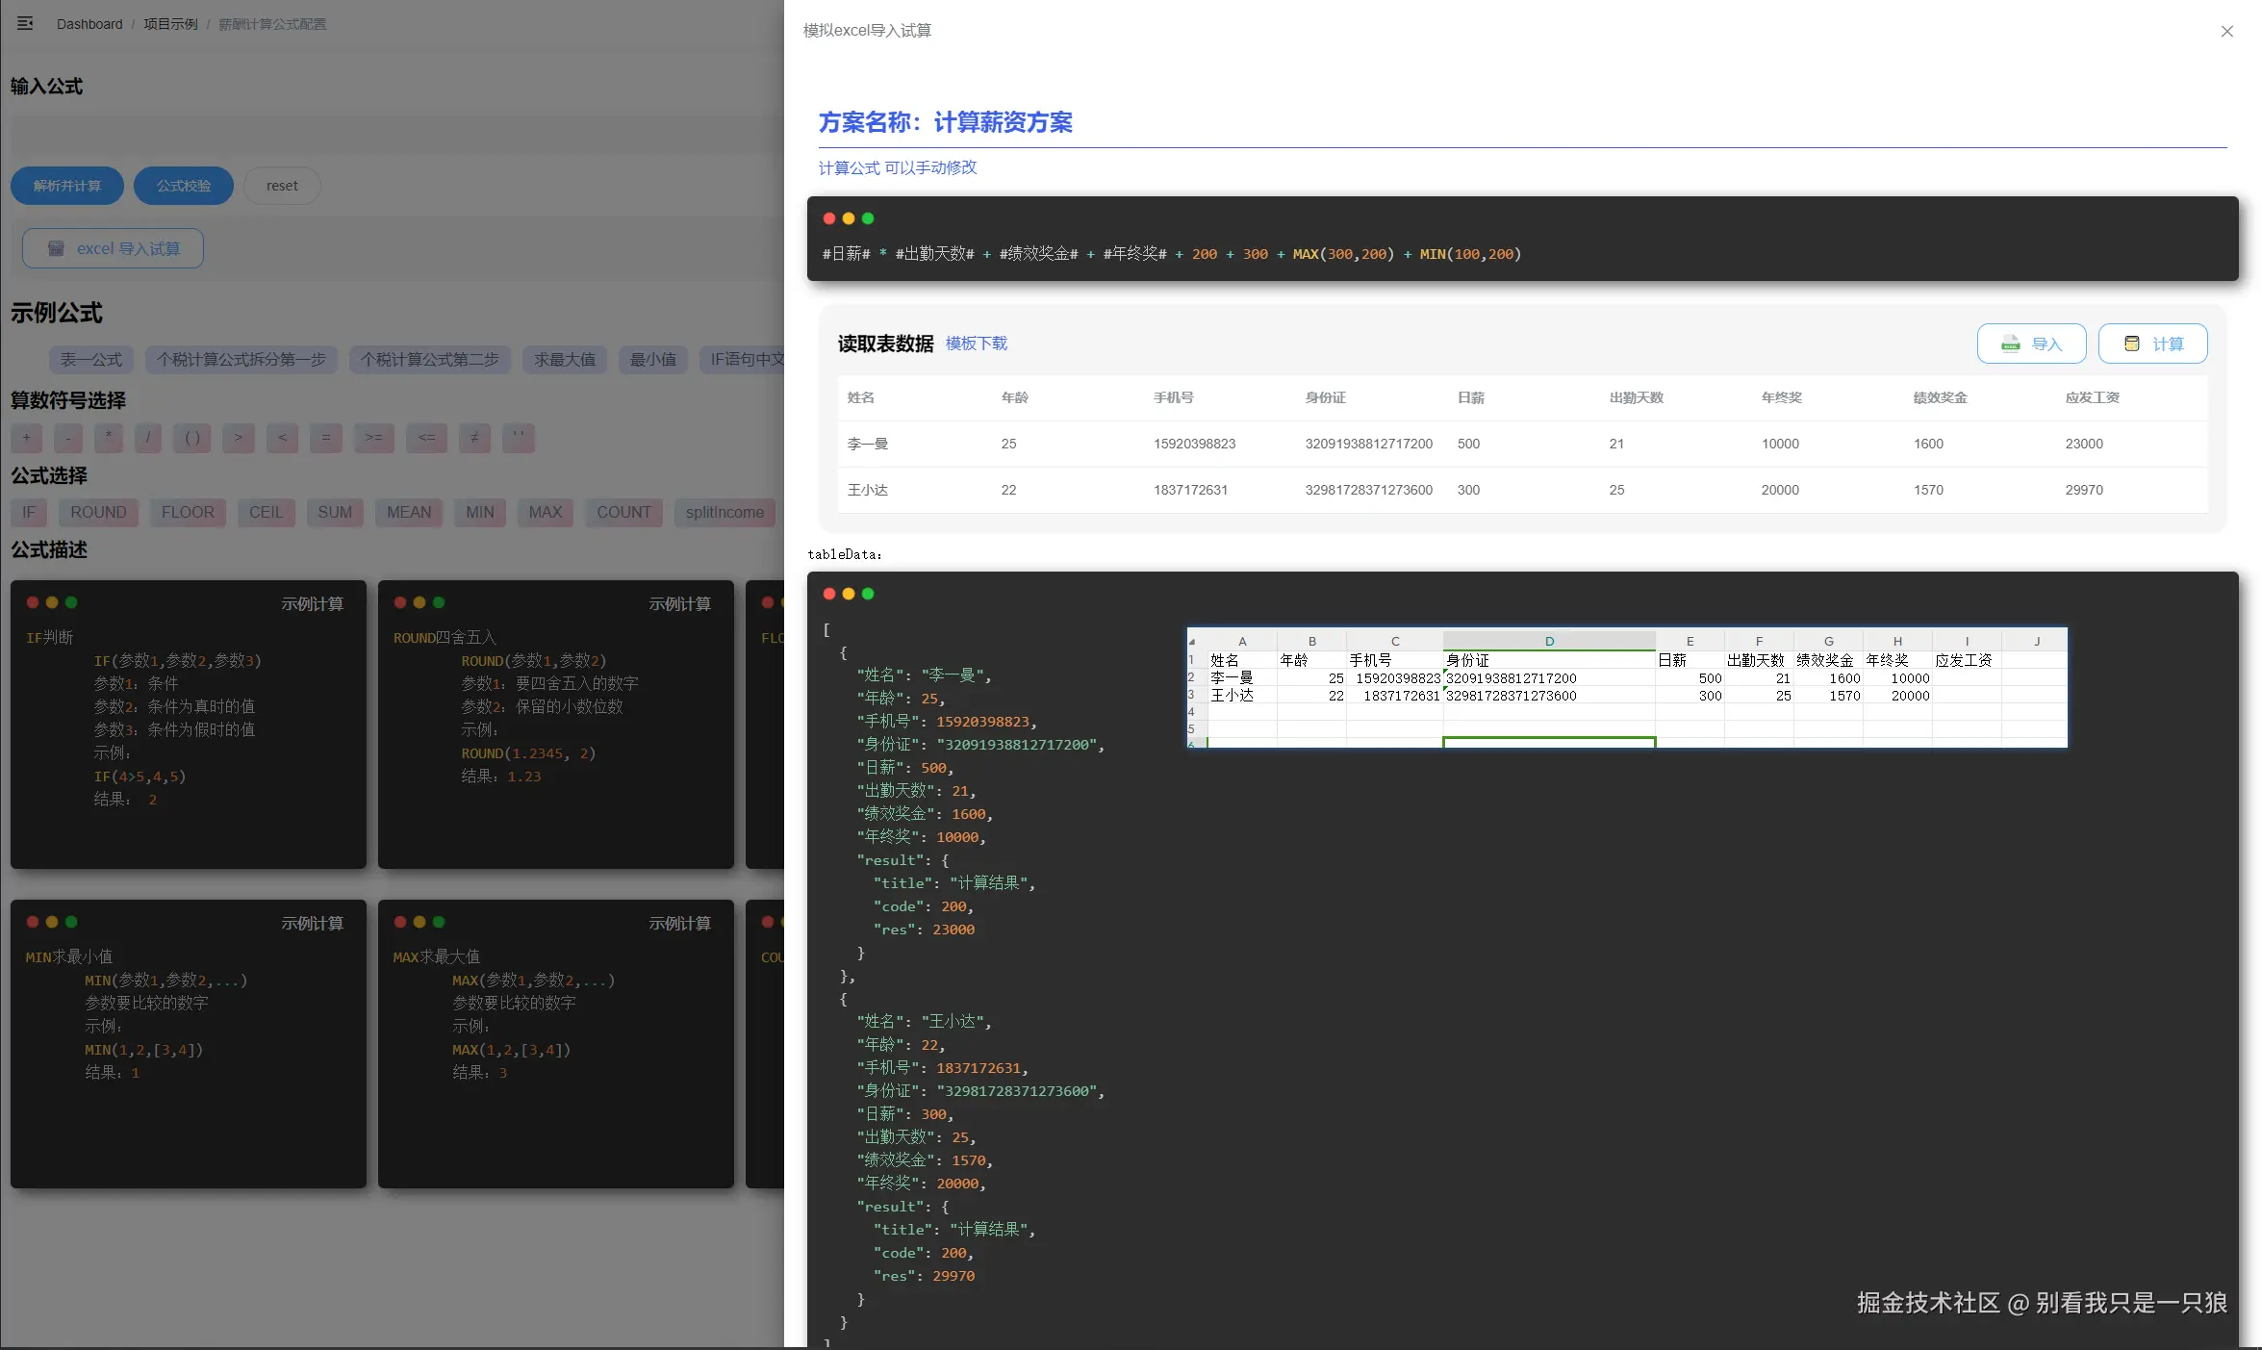This screenshot has width=2262, height=1350.
Task: Click yellow dot on formula code box
Action: 848,218
